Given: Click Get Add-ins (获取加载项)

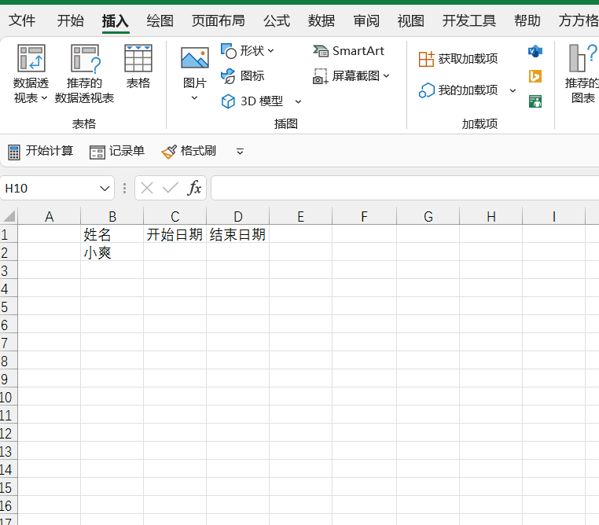Looking at the screenshot, I should click(458, 59).
